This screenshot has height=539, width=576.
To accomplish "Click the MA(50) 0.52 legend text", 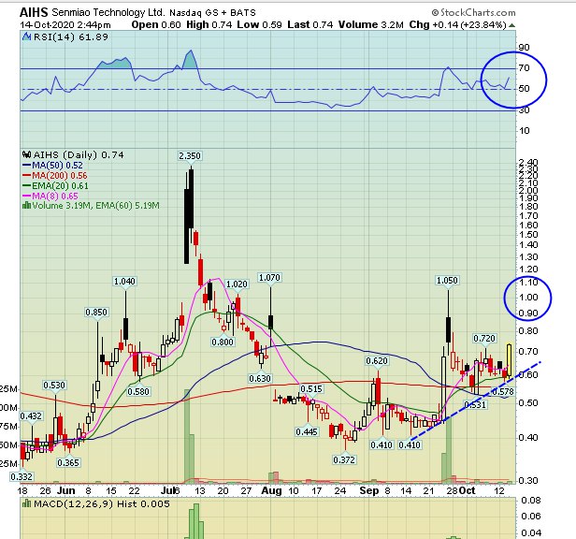I will point(57,165).
